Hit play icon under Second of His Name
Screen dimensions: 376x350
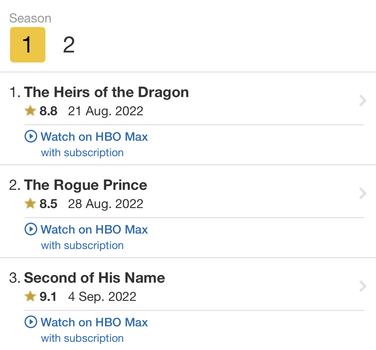click(31, 322)
